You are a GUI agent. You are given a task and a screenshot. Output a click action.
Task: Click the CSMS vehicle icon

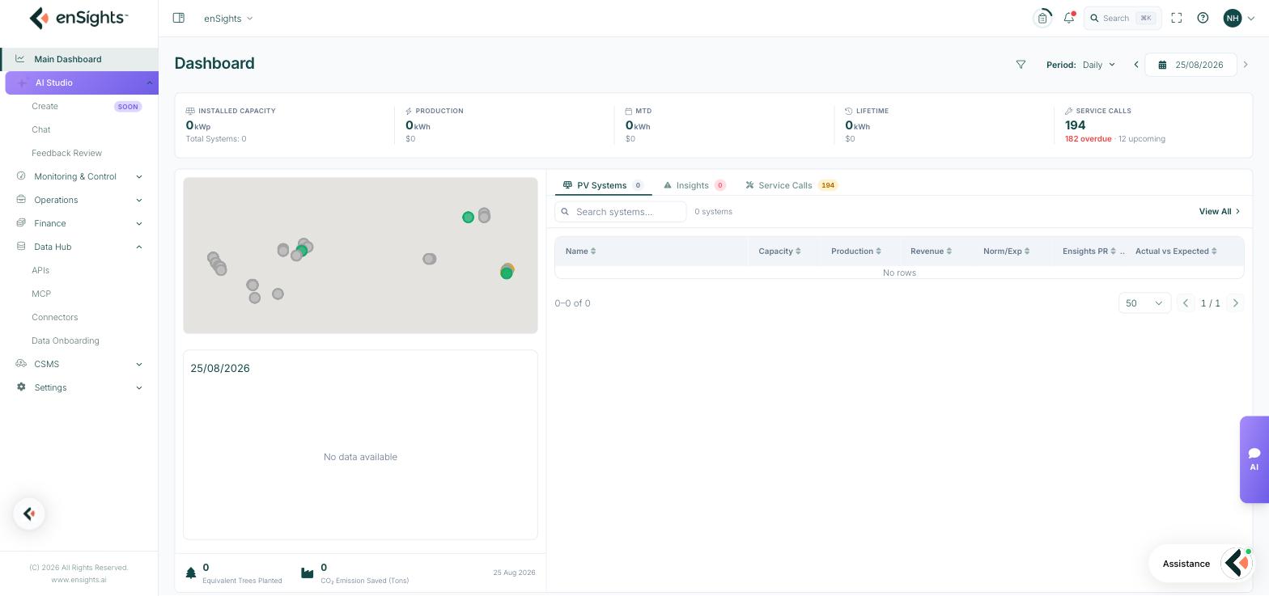click(x=21, y=364)
